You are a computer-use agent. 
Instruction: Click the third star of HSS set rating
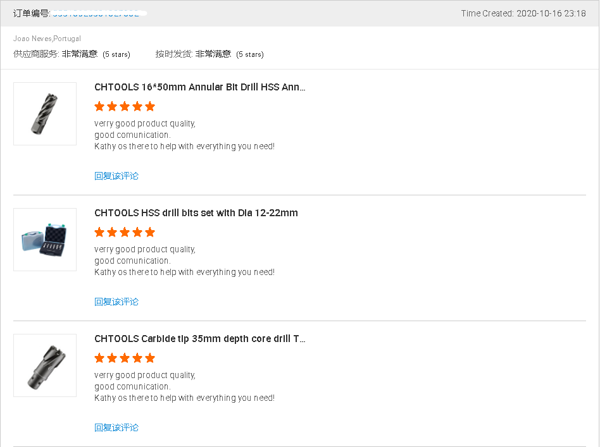pyautogui.click(x=125, y=232)
